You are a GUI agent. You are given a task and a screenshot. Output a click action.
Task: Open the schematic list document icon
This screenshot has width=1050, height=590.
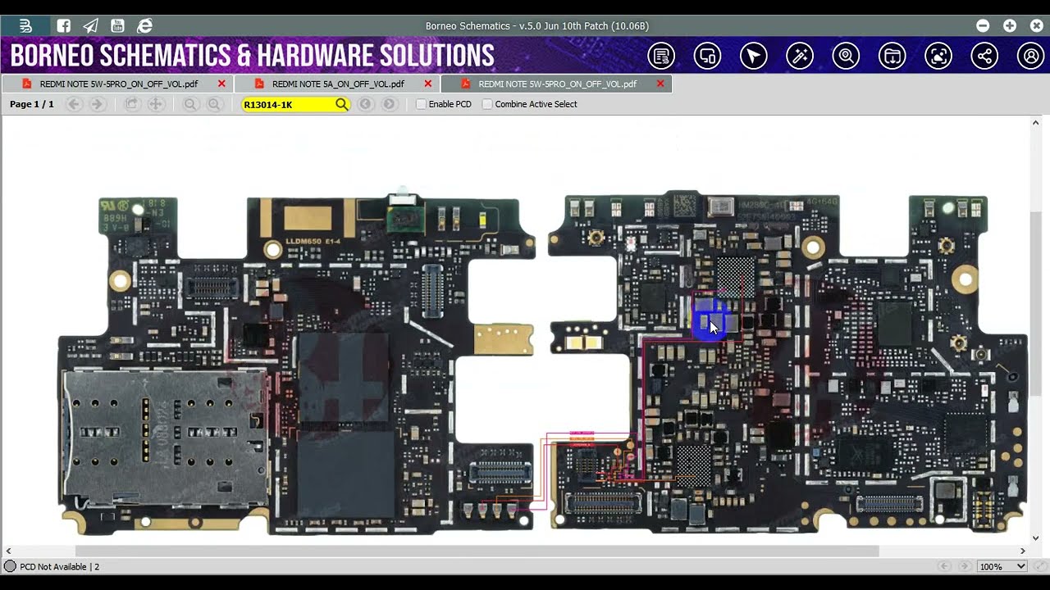coord(661,56)
